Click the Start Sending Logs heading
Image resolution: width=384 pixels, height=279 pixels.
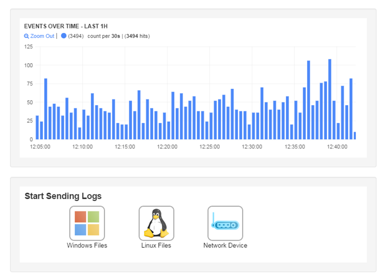tap(63, 196)
